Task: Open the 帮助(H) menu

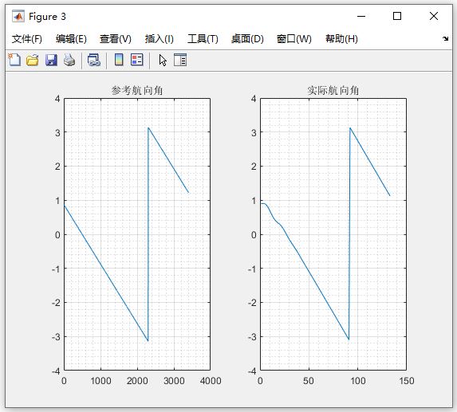Action: pos(341,39)
